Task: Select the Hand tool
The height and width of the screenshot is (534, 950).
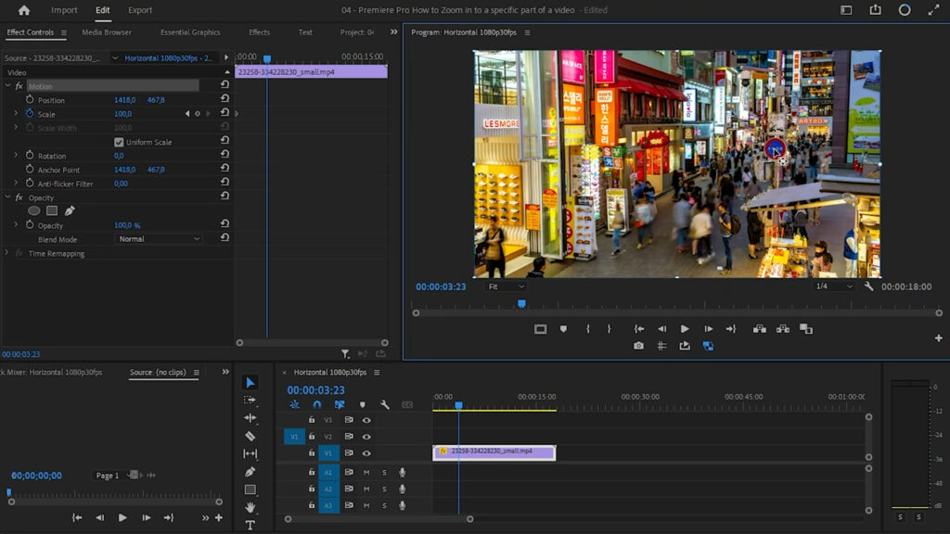Action: click(250, 507)
